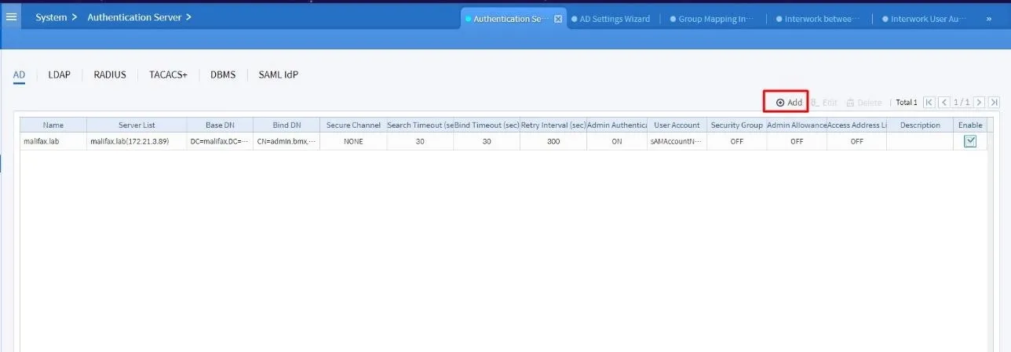Click the 1 / 1 page indicator
1011x352 pixels.
point(962,103)
